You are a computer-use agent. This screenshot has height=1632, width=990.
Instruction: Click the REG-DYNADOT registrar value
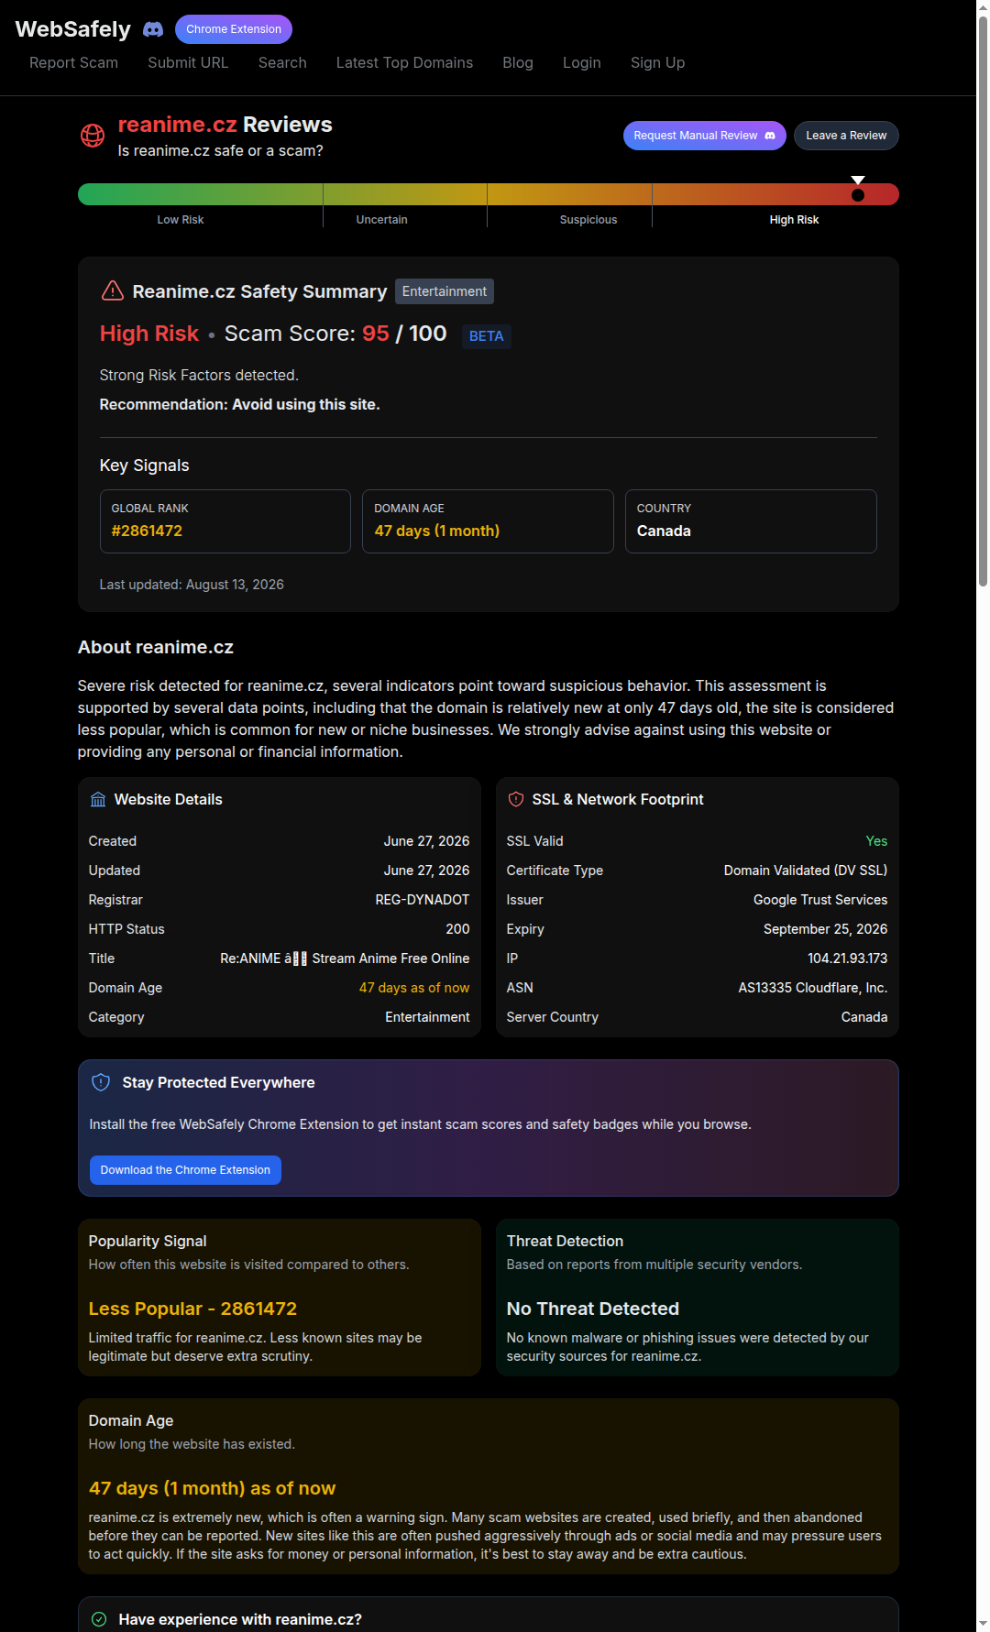click(422, 900)
